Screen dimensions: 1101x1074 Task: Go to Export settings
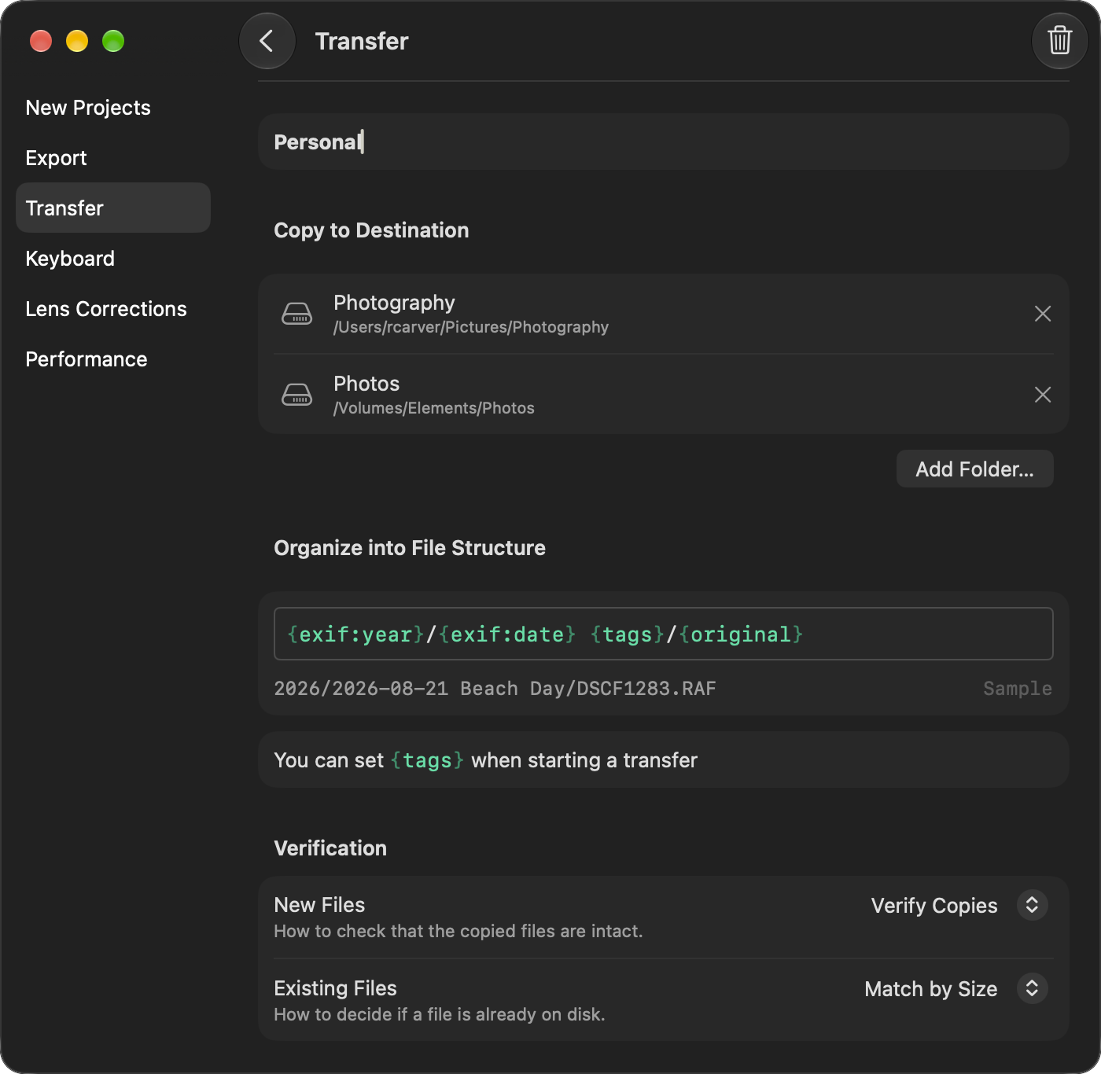pyautogui.click(x=113, y=158)
